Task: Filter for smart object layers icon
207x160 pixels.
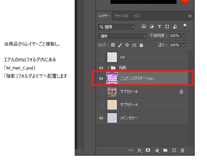Action: tap(175, 27)
